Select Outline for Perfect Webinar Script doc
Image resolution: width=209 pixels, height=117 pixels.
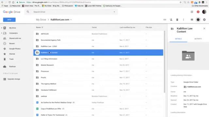(x=98, y=102)
